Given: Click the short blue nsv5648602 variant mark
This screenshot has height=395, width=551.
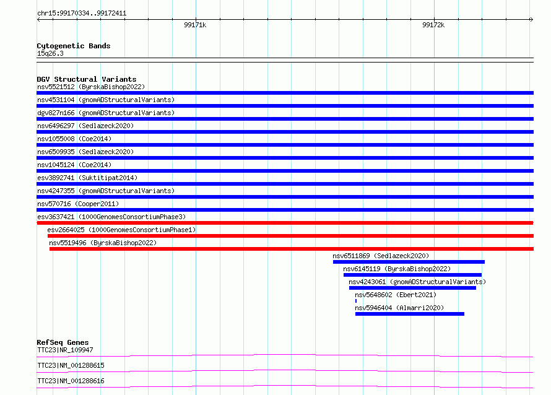Looking at the screenshot, I should click(x=356, y=301).
